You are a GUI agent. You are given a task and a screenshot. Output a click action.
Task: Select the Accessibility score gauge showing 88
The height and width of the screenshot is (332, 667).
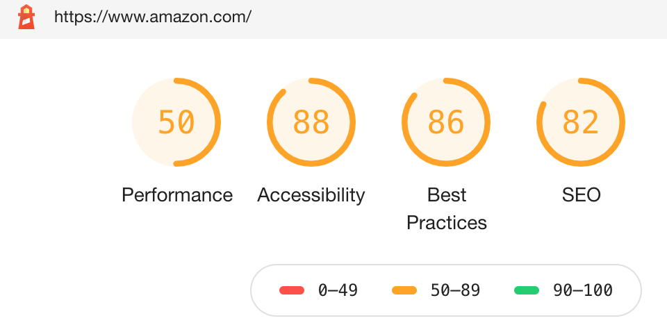click(x=311, y=122)
